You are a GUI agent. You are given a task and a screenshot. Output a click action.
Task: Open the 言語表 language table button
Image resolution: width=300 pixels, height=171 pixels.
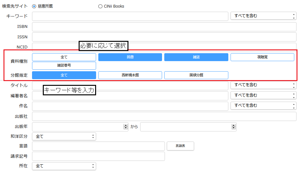click(x=180, y=146)
